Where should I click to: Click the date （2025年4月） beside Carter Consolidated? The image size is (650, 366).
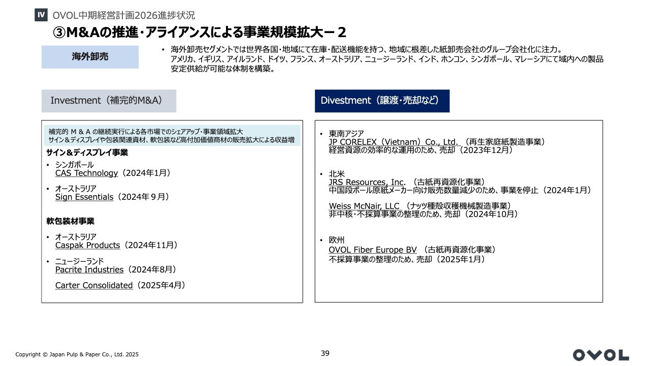[x=159, y=286]
